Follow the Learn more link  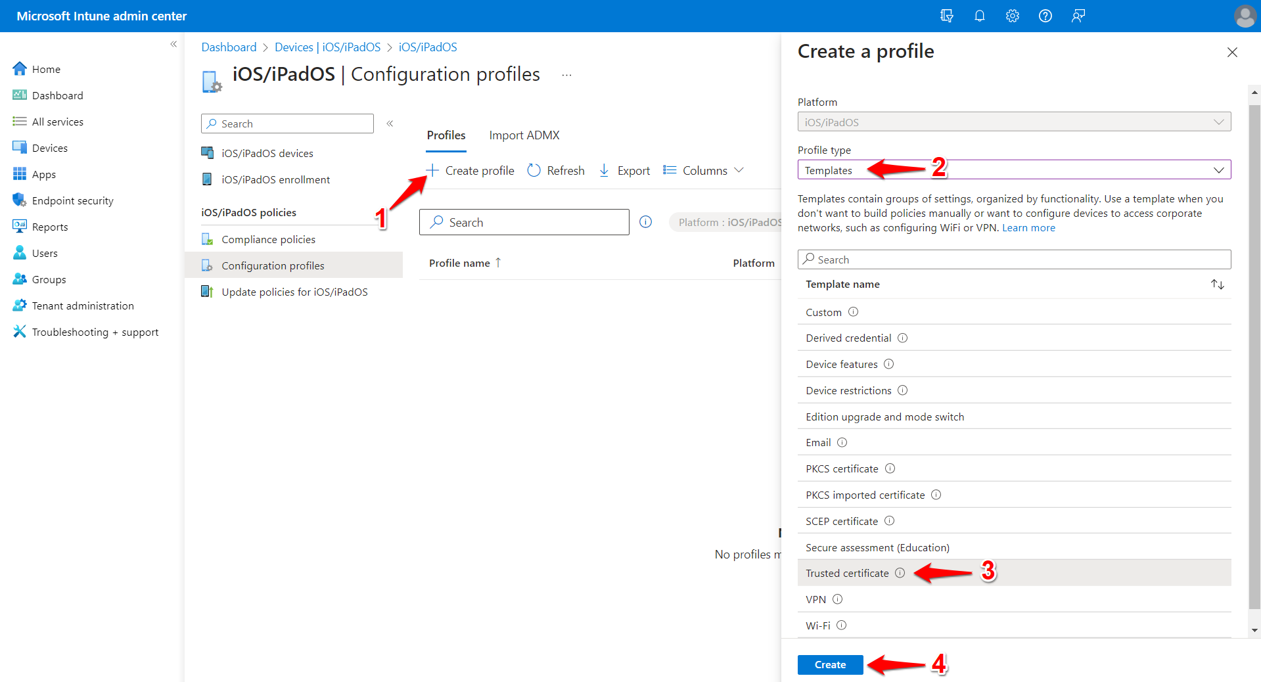[x=1028, y=228]
